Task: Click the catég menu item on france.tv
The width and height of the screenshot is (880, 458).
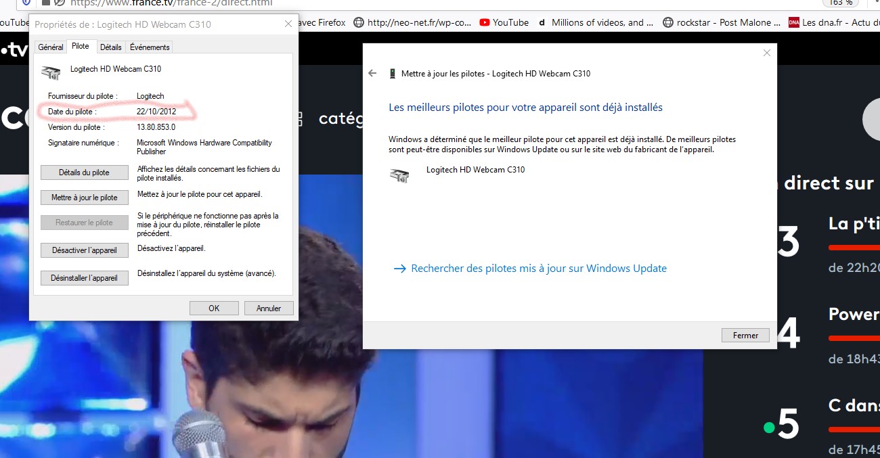Action: point(342,118)
